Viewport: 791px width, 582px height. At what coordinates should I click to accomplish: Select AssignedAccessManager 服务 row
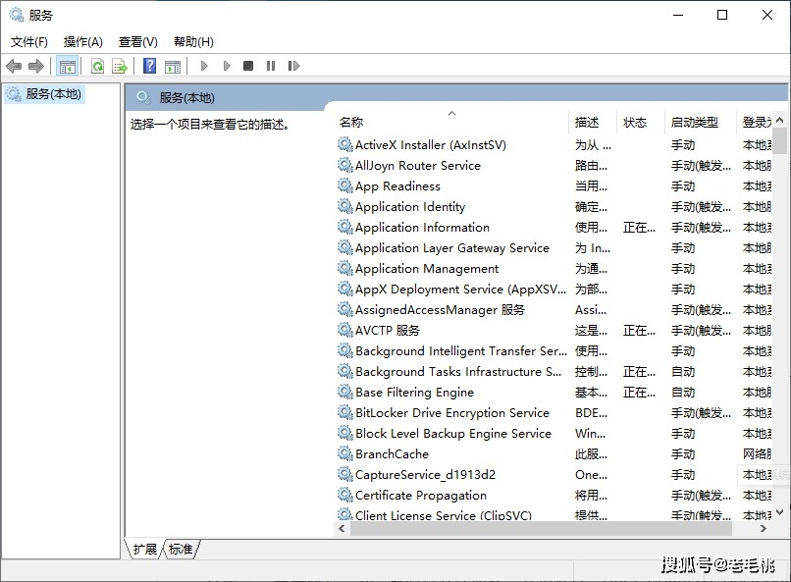point(554,310)
